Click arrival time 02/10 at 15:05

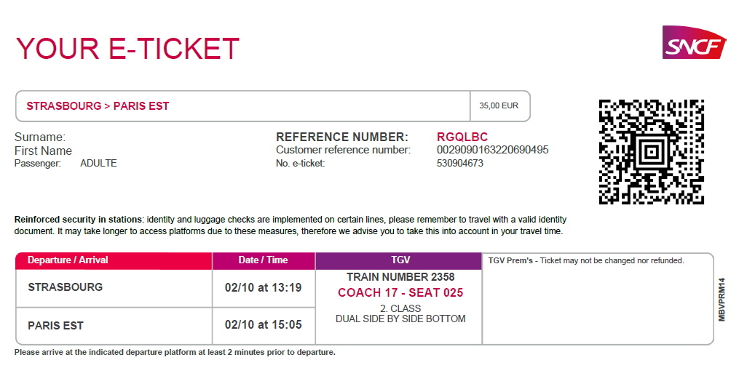click(x=263, y=324)
